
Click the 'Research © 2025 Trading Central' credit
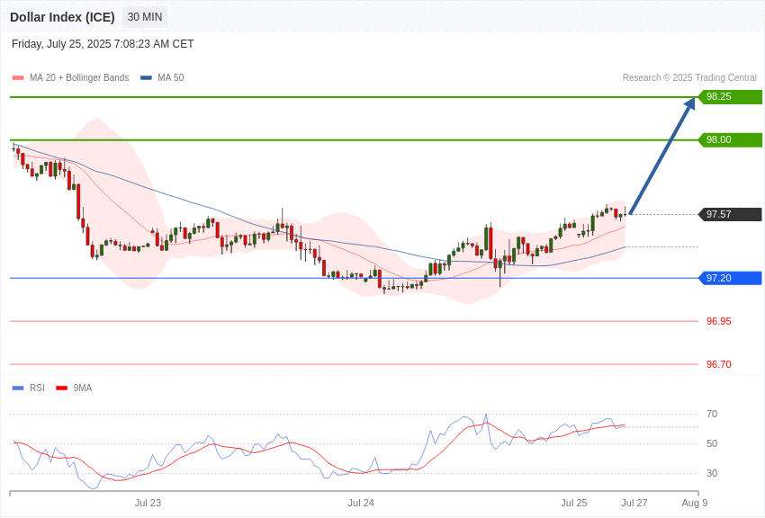point(689,78)
